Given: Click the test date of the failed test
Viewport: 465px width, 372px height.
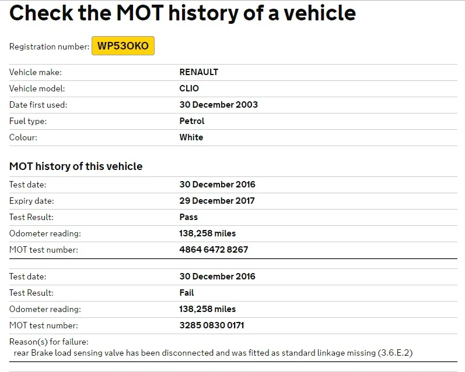Looking at the screenshot, I should pyautogui.click(x=218, y=277).
